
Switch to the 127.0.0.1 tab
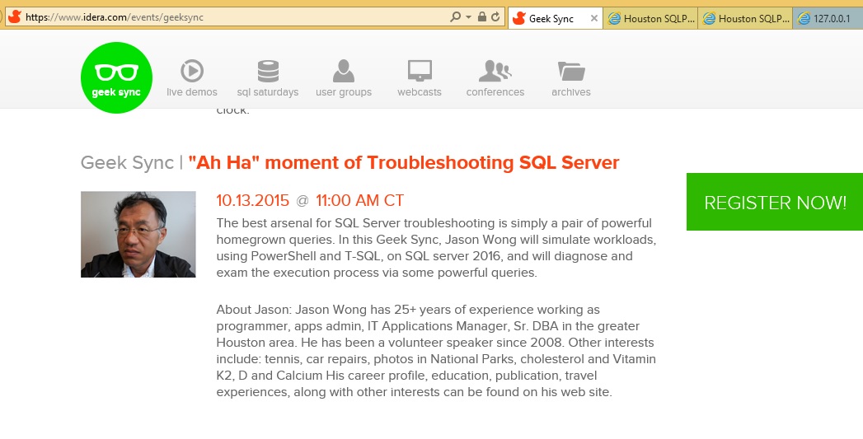pos(828,18)
